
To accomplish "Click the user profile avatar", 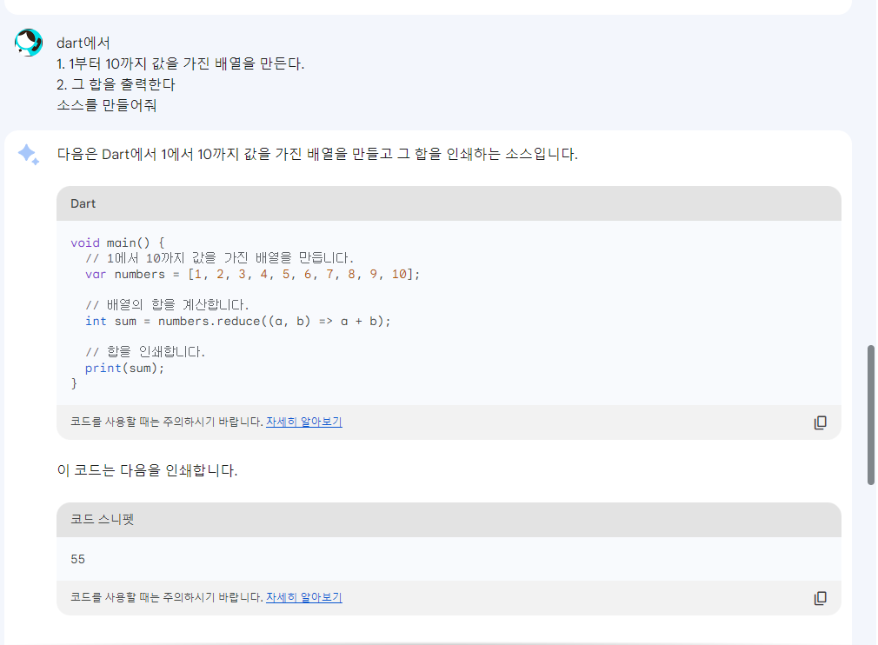I will point(29,42).
